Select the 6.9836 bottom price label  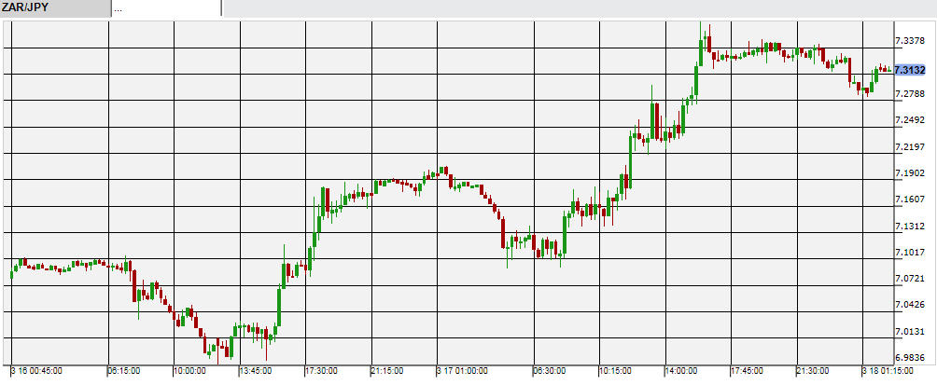tap(909, 358)
